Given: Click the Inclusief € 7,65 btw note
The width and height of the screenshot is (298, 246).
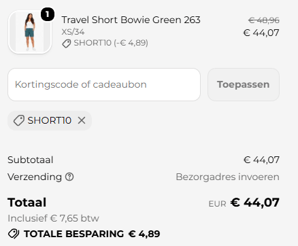Looking at the screenshot, I should (53, 218).
